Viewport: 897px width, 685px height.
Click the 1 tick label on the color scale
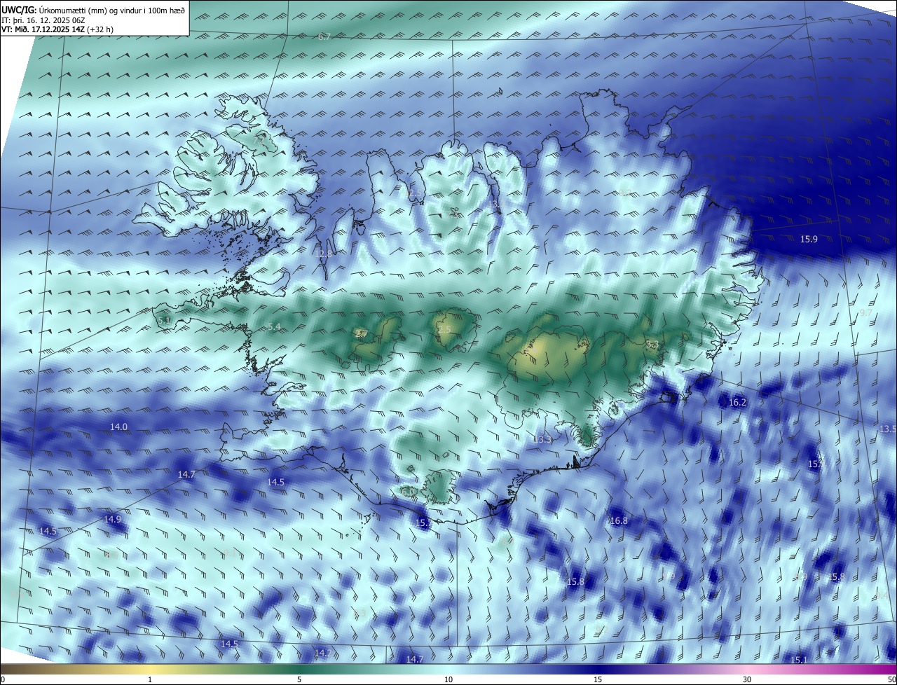coord(150,680)
